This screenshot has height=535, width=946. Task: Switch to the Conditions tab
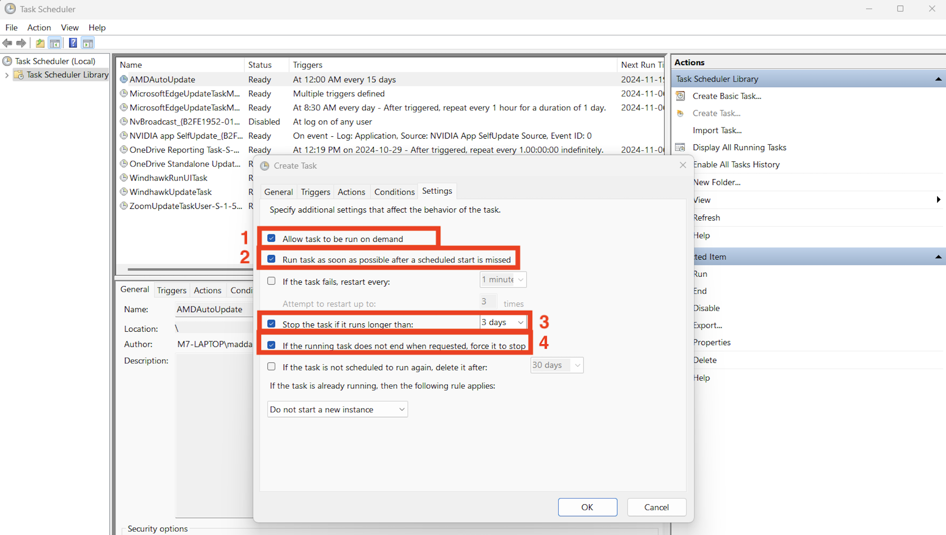click(394, 192)
